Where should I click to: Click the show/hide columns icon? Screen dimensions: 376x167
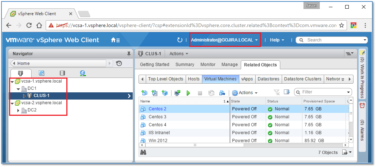pos(287,92)
